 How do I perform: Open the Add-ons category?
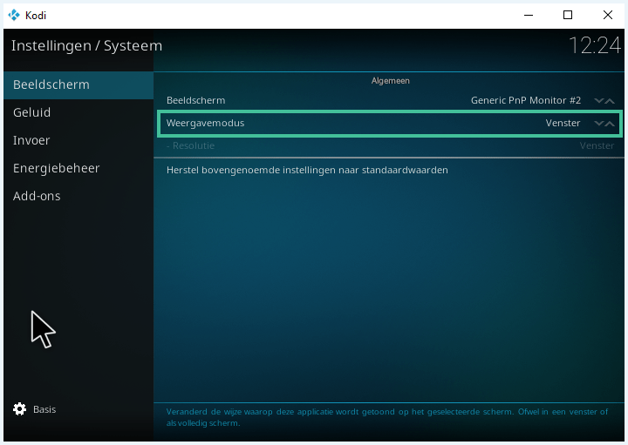pyautogui.click(x=78, y=196)
